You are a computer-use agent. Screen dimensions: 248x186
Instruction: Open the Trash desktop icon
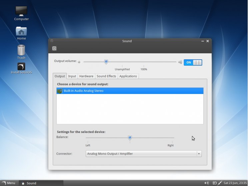21,52
